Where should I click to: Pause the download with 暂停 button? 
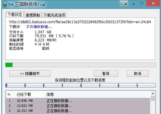tap(106, 74)
